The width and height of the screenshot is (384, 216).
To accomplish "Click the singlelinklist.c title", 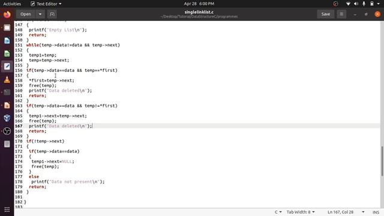I will tap(199, 12).
